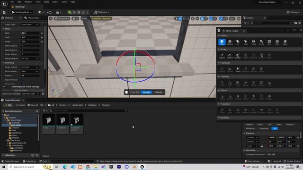Open the Build menu
This screenshot has width=303, height=170.
(x=46, y=2)
